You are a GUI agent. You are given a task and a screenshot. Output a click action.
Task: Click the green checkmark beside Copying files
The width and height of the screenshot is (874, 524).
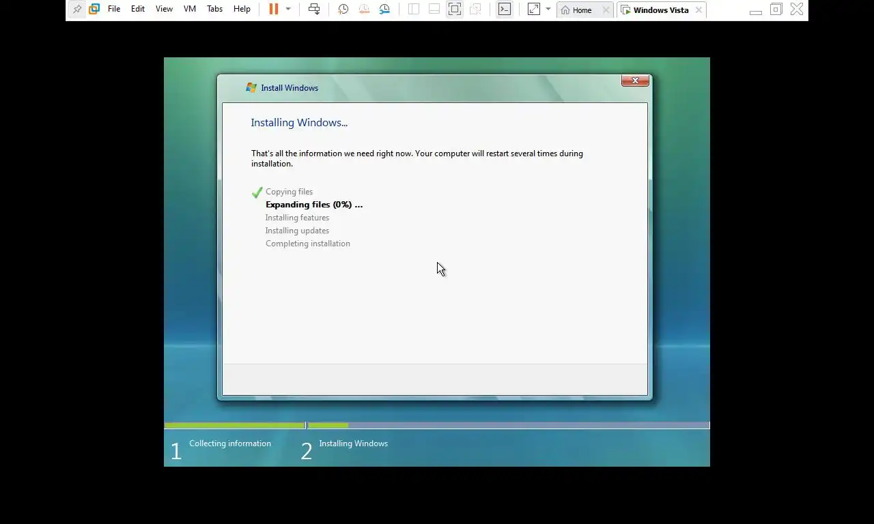click(257, 192)
